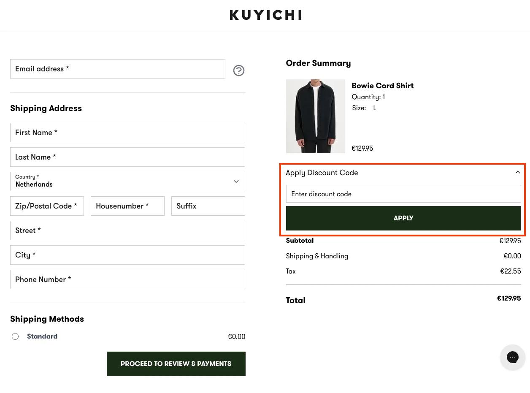
Task: Focus the Phone Number field
Action: pyautogui.click(x=127, y=279)
